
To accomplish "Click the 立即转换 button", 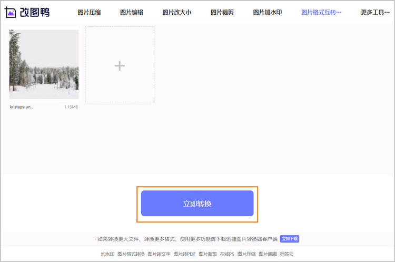I will pos(197,203).
